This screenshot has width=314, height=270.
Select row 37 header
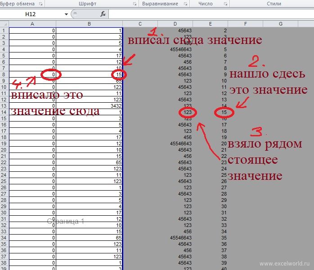pos(4,257)
